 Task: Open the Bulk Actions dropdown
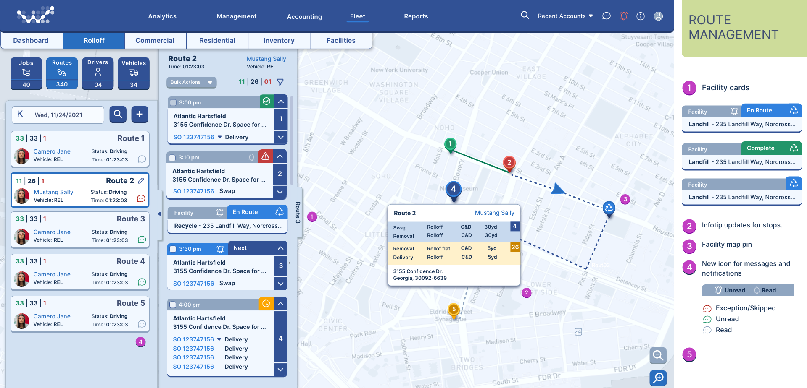pos(191,83)
